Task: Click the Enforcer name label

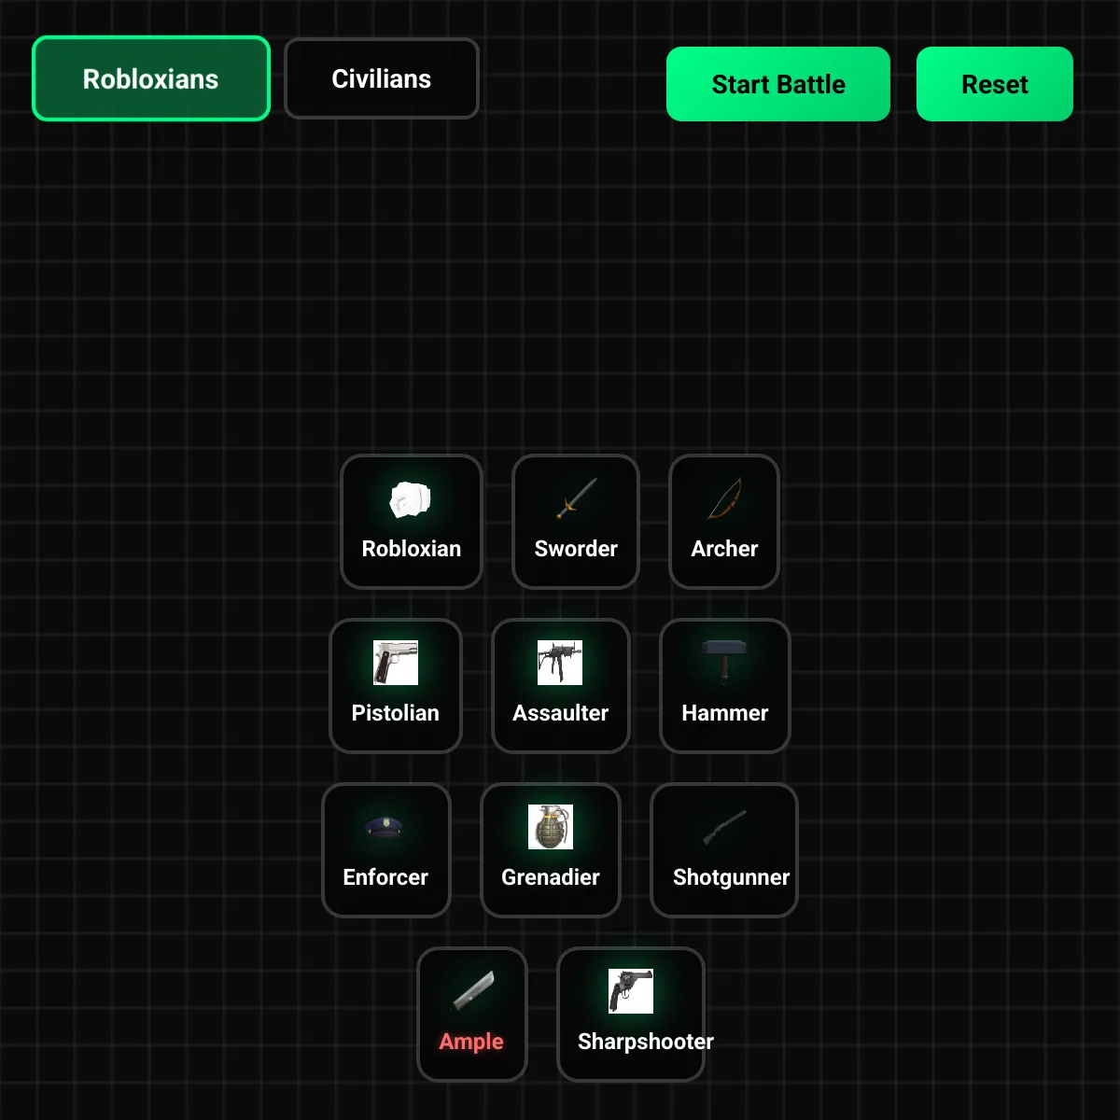Action: click(385, 877)
